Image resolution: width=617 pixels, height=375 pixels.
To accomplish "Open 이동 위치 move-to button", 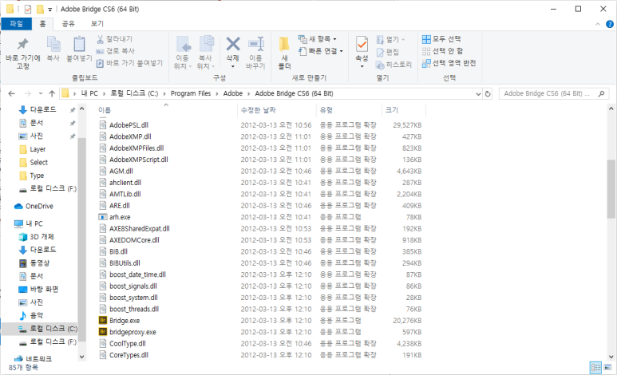I will tap(183, 53).
